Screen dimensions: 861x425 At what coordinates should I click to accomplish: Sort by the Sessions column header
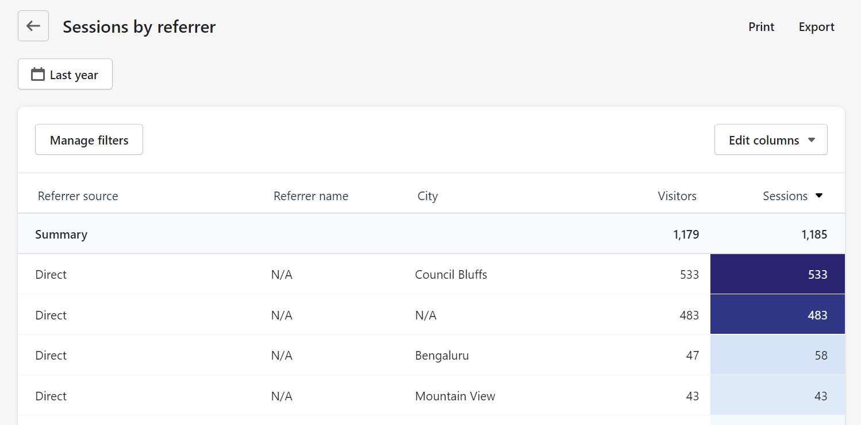coord(785,196)
